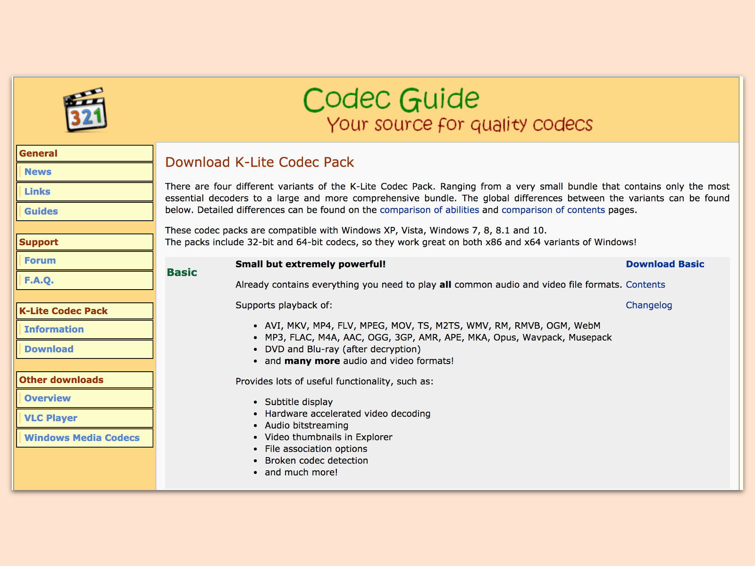This screenshot has height=566, width=755.
Task: Click the Download K-Lite Codec Pack heading
Action: [260, 162]
